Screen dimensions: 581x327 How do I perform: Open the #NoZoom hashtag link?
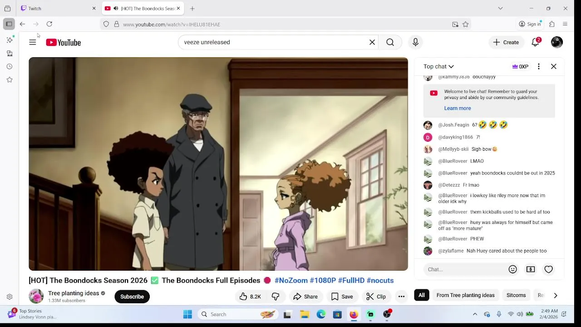(291, 280)
